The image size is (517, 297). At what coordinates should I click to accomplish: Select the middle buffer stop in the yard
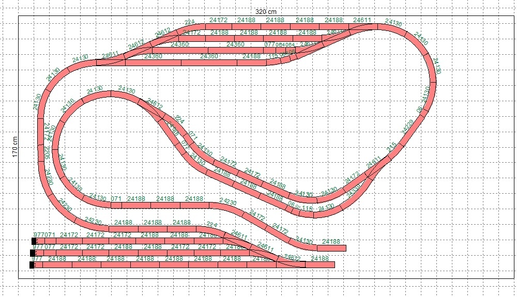[x=33, y=253]
